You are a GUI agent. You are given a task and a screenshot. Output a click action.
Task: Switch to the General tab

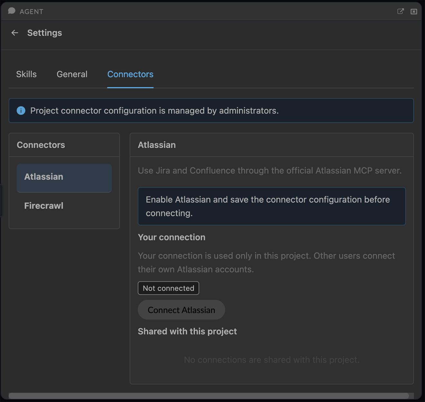click(x=72, y=74)
